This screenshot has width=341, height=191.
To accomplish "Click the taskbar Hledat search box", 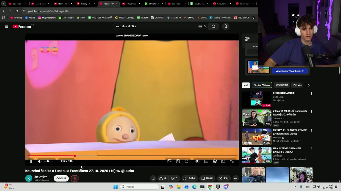I will (139, 187).
